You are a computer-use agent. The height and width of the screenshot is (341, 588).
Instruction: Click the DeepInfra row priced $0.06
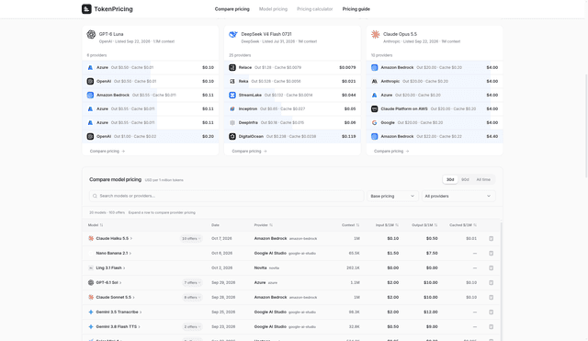(x=292, y=122)
